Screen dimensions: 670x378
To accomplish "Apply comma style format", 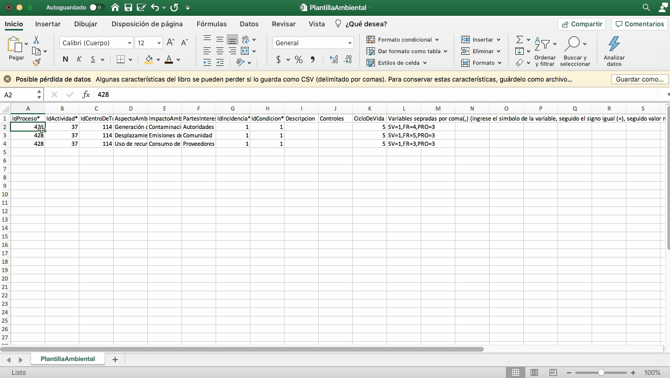I will pos(312,59).
